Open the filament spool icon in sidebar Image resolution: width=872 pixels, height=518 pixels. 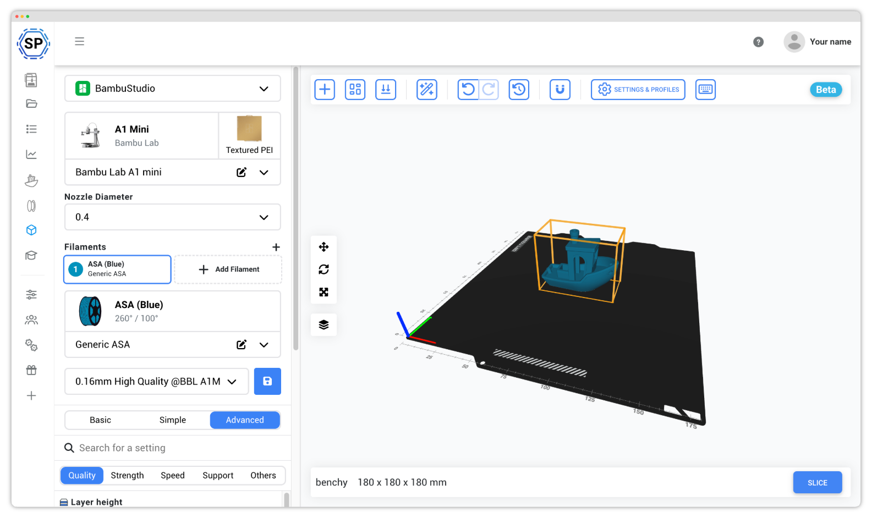(31, 206)
